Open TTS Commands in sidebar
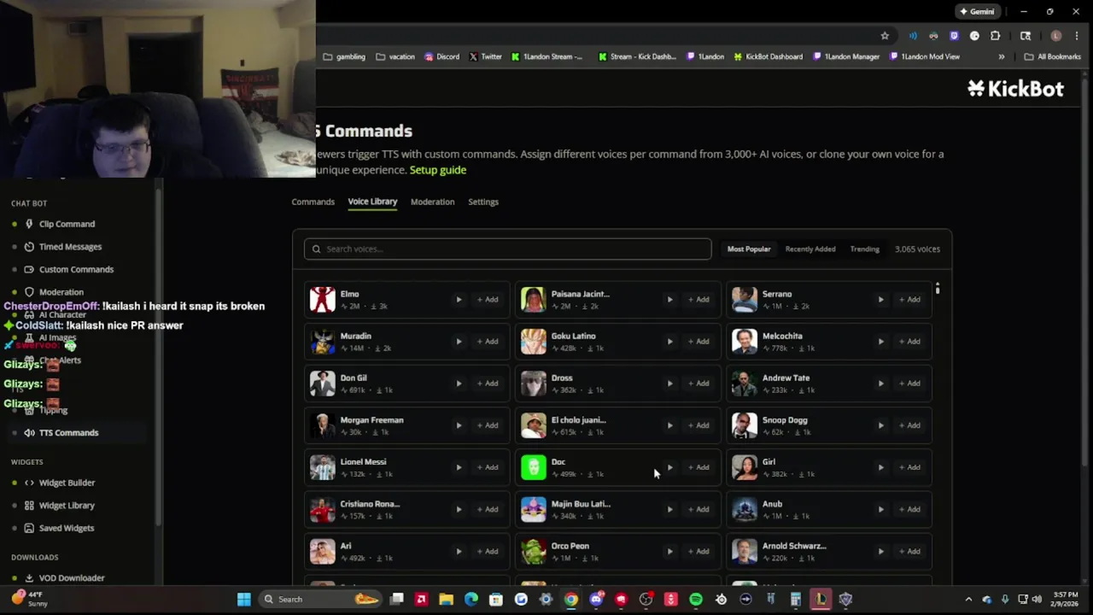The width and height of the screenshot is (1093, 615). [x=68, y=432]
